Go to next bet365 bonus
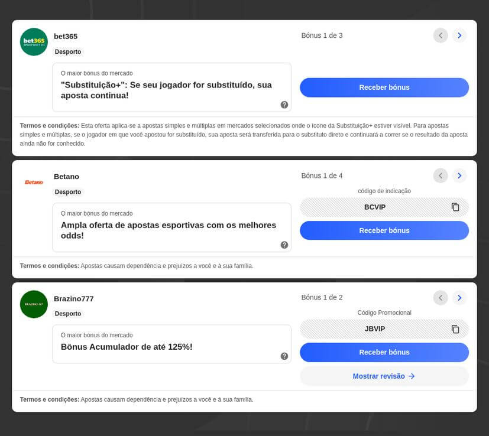The width and height of the screenshot is (489, 436). 459,35
